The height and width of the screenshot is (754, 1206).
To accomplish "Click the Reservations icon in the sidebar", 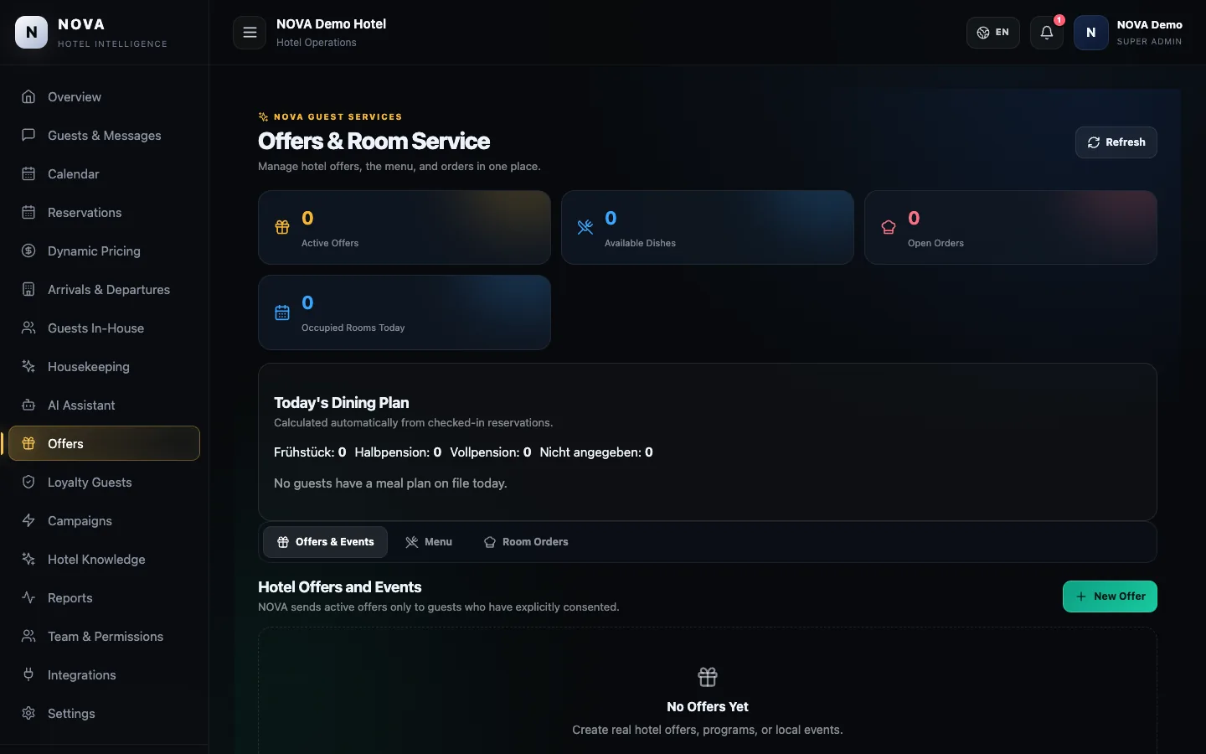I will pyautogui.click(x=28, y=212).
